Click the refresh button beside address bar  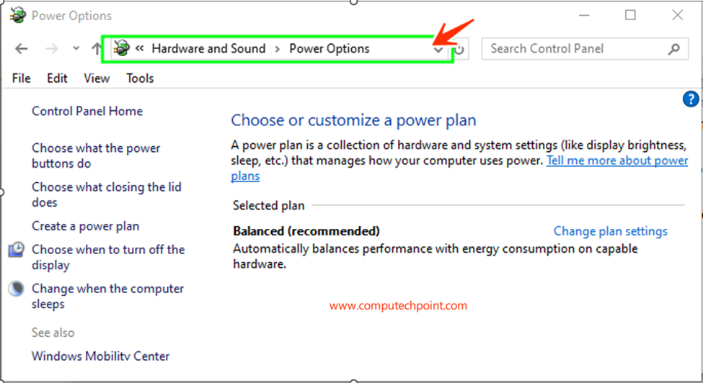point(459,49)
